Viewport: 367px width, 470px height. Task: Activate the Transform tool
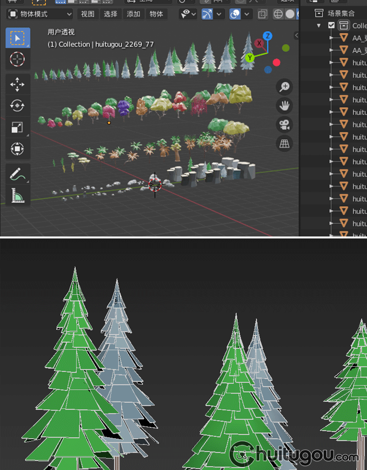[x=18, y=149]
